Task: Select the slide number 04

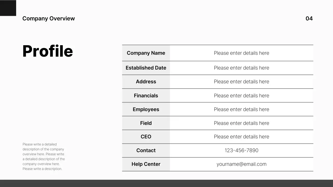Action: click(309, 18)
